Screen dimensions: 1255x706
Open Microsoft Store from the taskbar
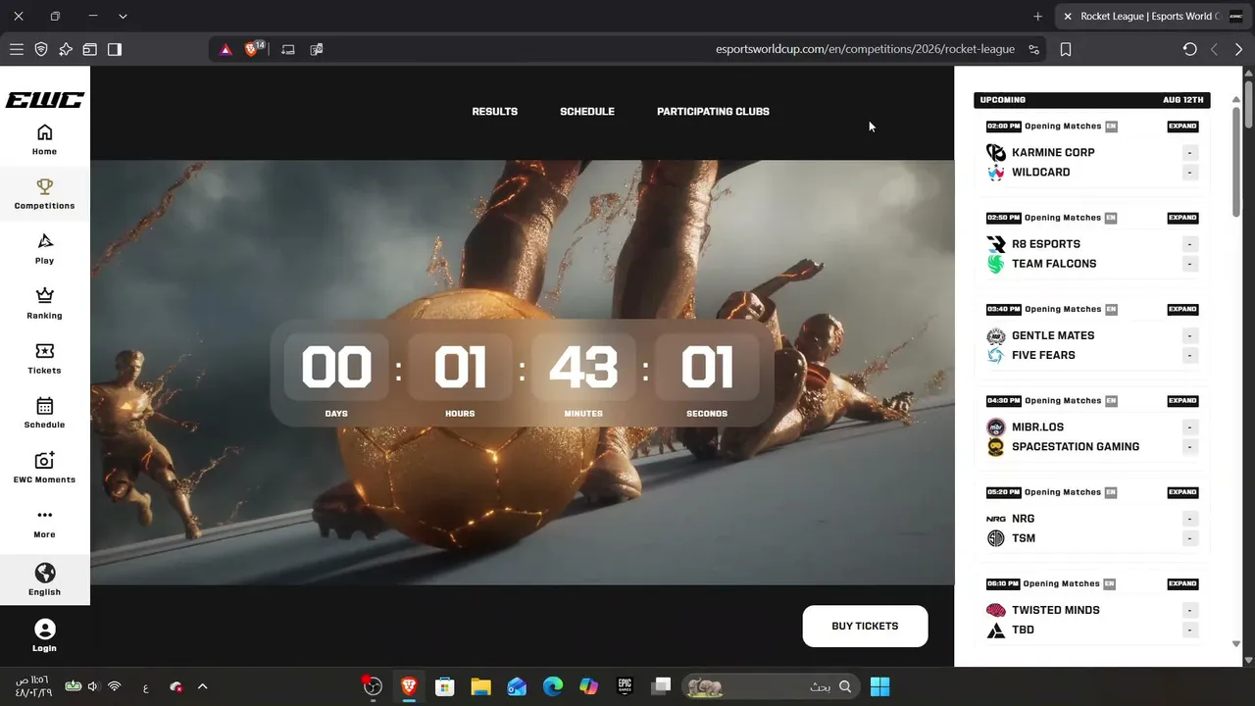(444, 686)
